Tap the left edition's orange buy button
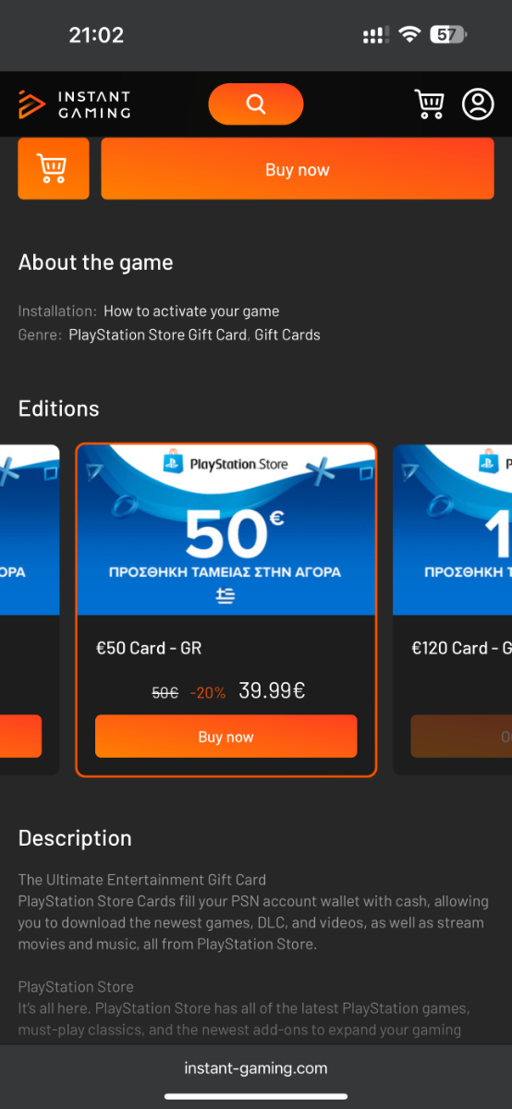Screen dimensions: 512x1109 pos(20,737)
